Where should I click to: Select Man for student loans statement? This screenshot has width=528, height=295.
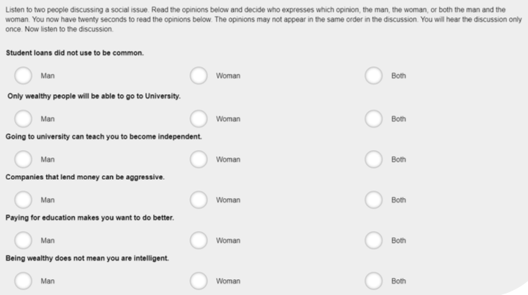click(23, 75)
